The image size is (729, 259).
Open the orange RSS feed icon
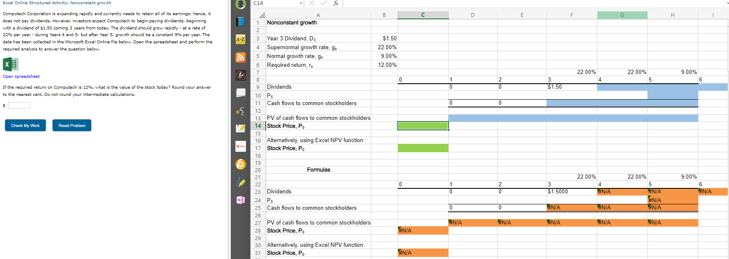[240, 57]
